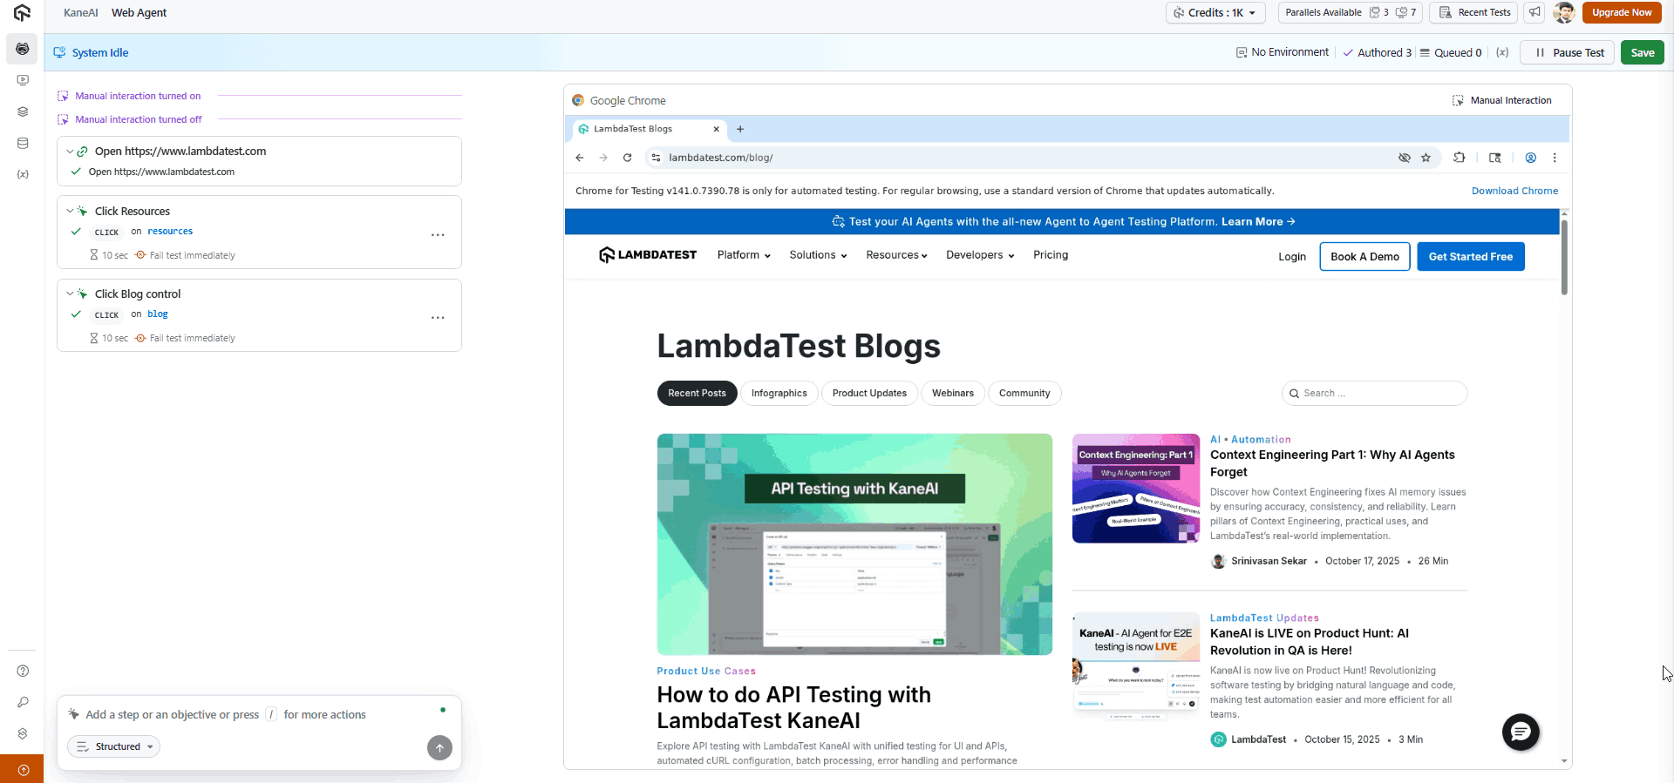Open the variables braces icon in left sidebar

point(23,174)
